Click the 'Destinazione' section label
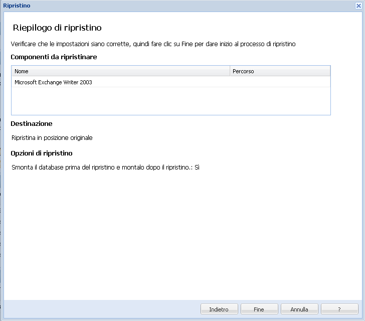This screenshot has width=365, height=321. tap(32, 123)
